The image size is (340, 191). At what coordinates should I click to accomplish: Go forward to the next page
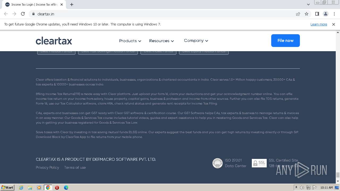pyautogui.click(x=14, y=14)
